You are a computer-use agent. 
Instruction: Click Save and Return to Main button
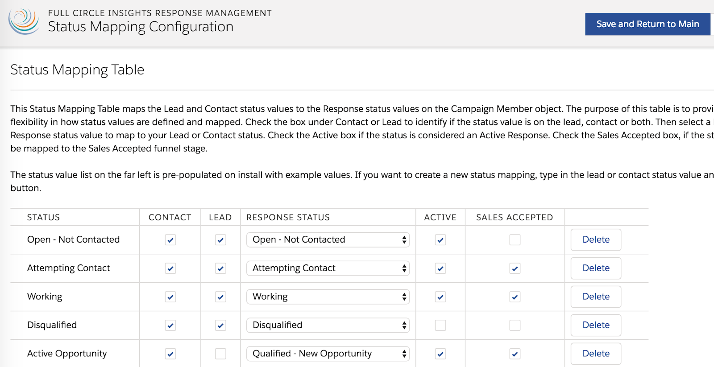pyautogui.click(x=648, y=24)
